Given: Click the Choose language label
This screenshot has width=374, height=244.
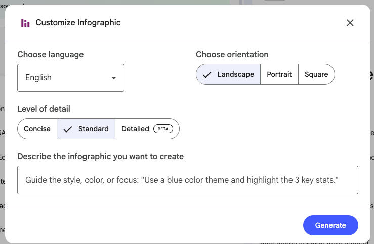Looking at the screenshot, I should (x=51, y=54).
